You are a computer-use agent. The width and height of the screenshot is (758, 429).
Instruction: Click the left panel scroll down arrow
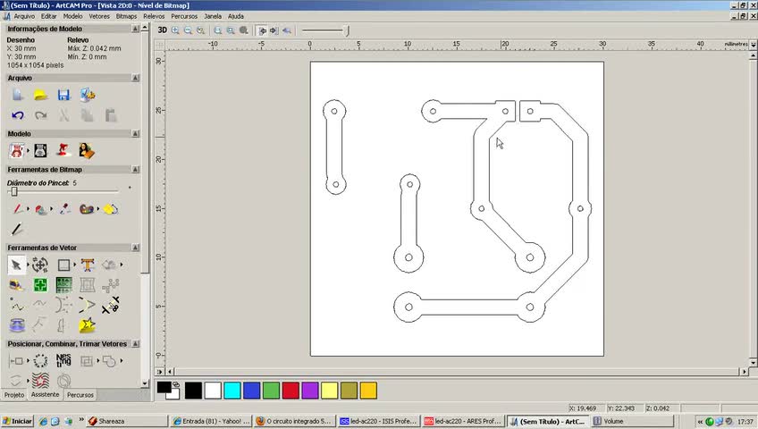click(x=145, y=383)
